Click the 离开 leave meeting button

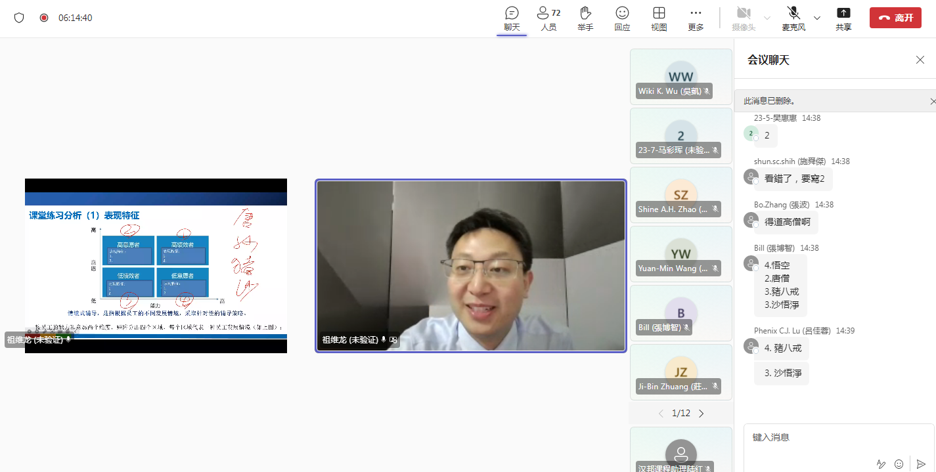(895, 18)
